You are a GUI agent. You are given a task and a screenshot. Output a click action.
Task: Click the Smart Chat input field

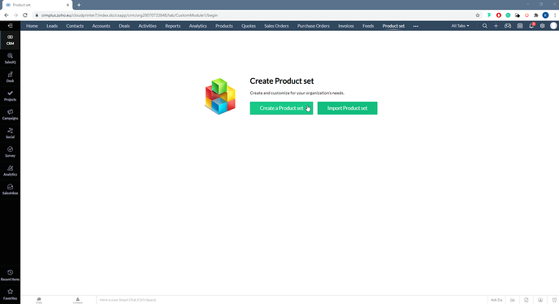tap(292, 300)
